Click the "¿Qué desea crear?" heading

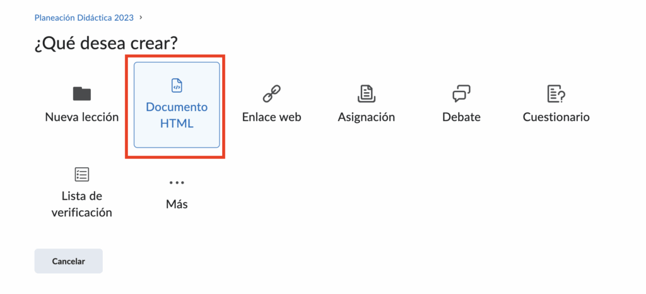(106, 44)
